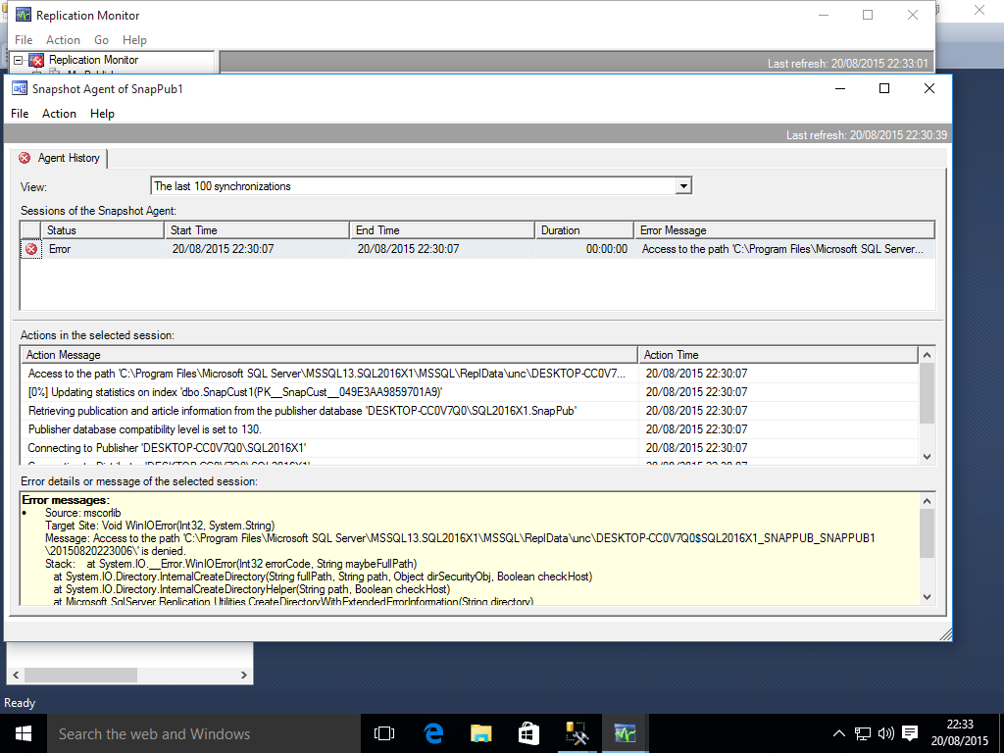Open the Windows Store taskbar icon
Viewport: 1004px width, 753px height.
[x=528, y=733]
